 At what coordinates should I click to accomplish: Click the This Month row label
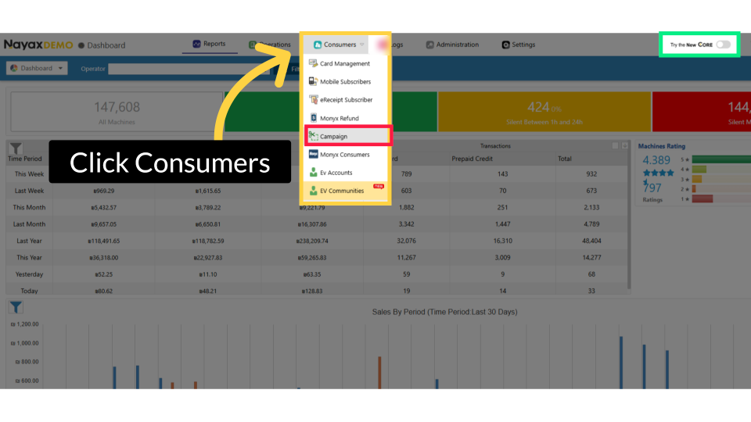pos(29,208)
